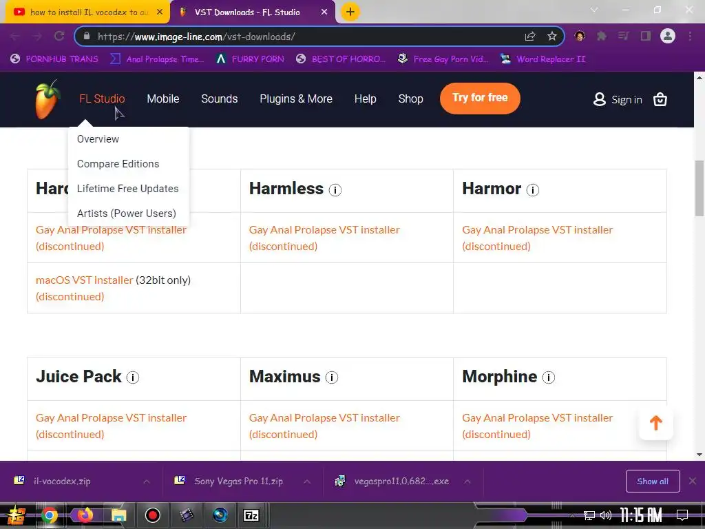The image size is (705, 529).
Task: Open Firefox from the taskbar
Action: pos(84,515)
